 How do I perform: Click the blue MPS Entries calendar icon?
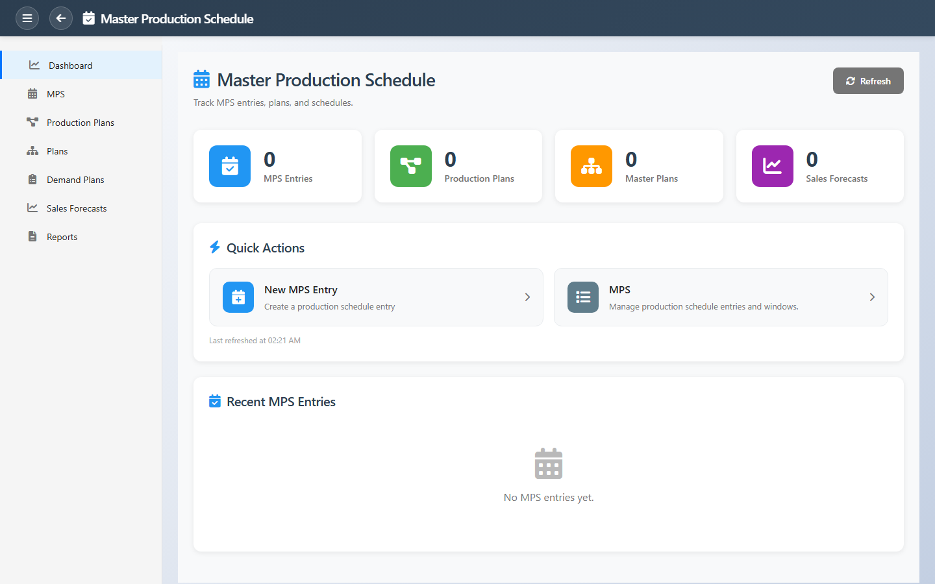(230, 166)
